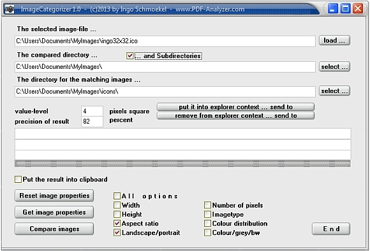Click remove from explorer context button
This screenshot has width=370, height=251.
[x=235, y=116]
